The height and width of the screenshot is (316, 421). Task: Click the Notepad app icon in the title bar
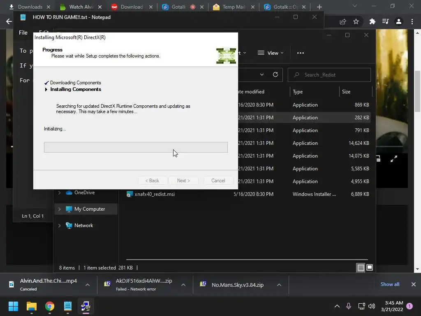(23, 17)
